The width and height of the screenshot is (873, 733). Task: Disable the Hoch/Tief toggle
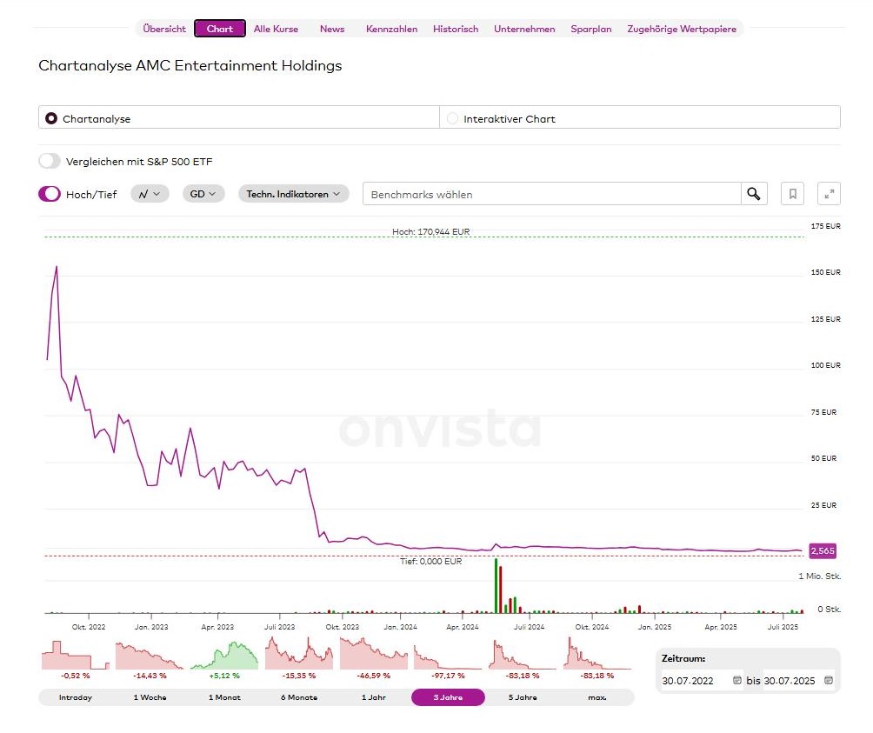(x=49, y=193)
